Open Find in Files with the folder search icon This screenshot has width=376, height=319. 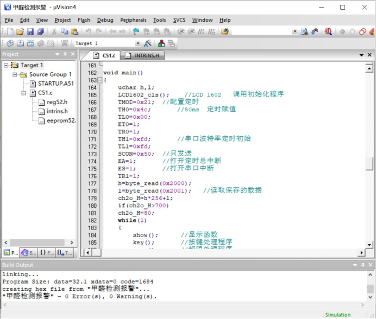coord(225,31)
